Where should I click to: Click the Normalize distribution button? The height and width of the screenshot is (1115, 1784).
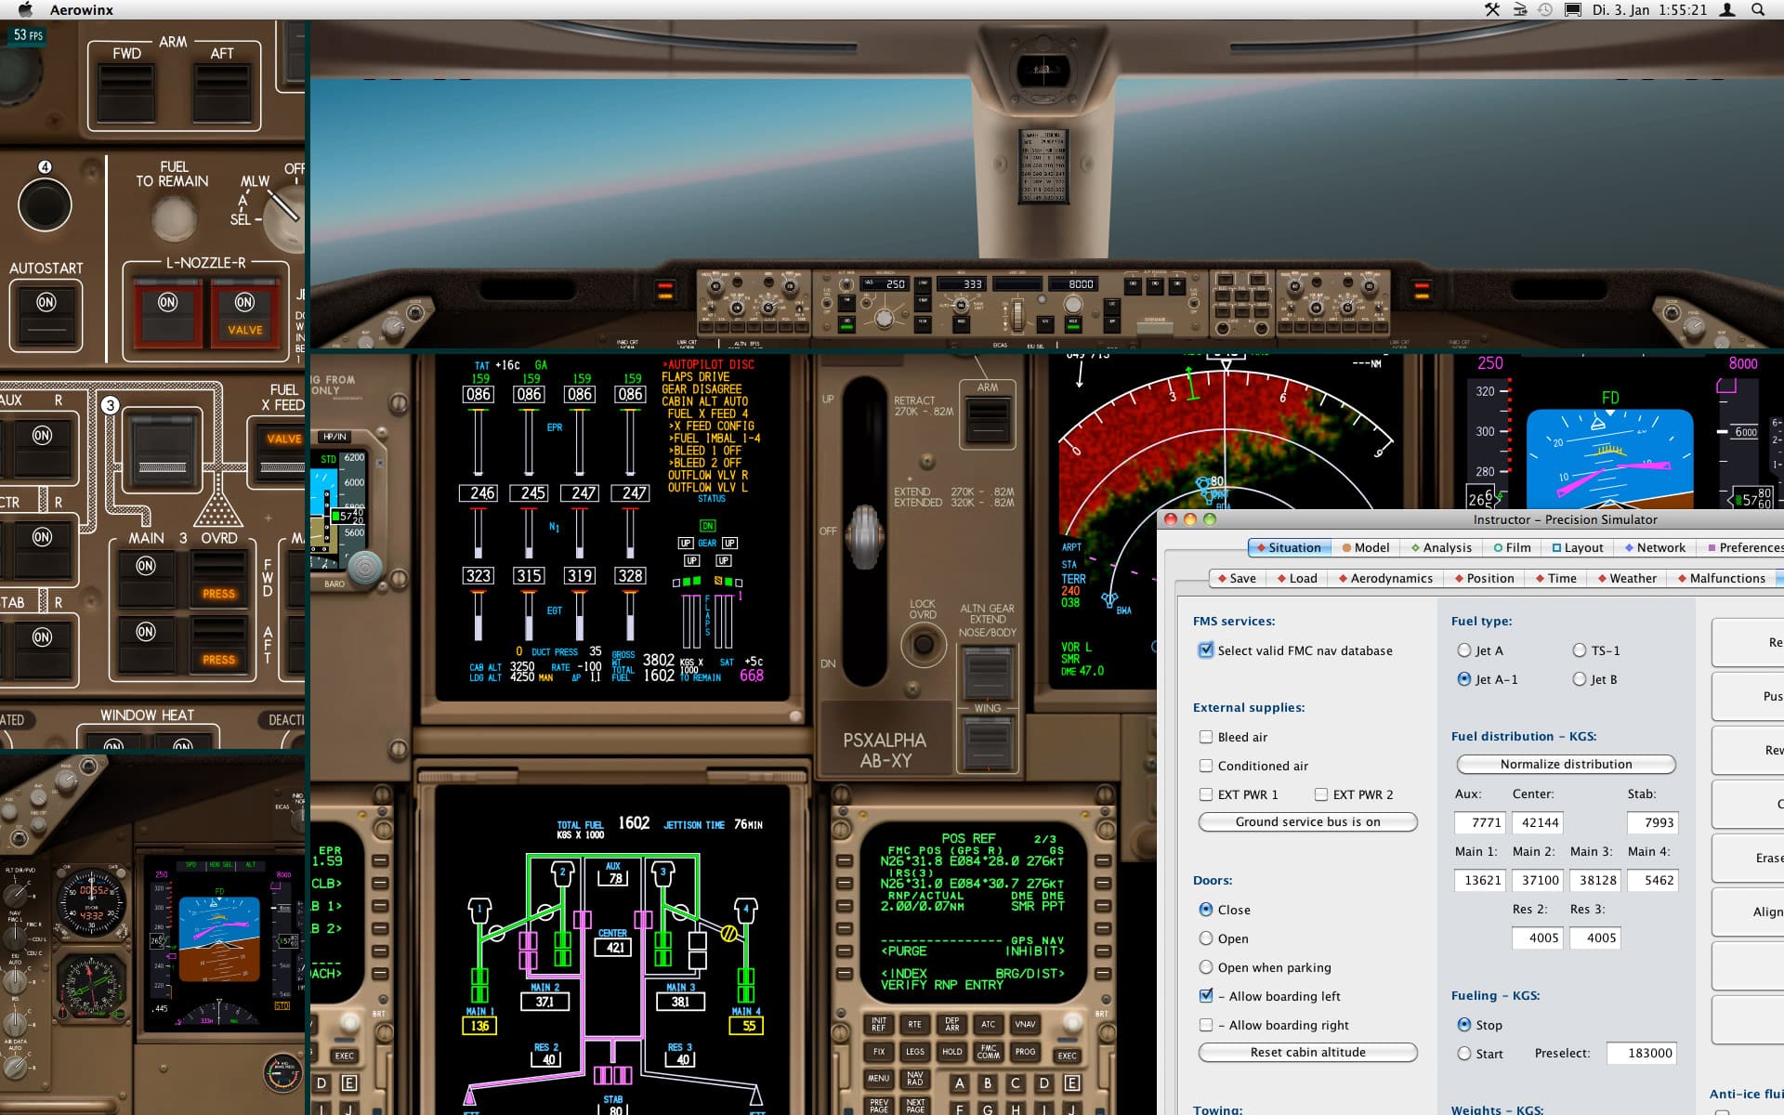pos(1566,764)
